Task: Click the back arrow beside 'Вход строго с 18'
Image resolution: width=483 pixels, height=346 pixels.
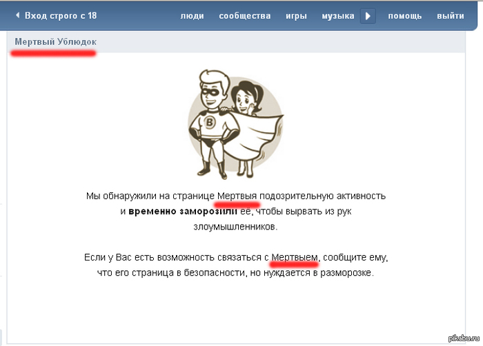Action: (17, 15)
